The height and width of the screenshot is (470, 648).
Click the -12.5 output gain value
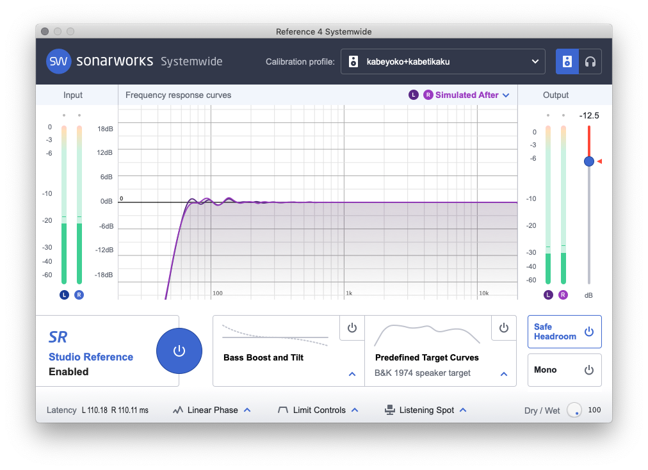(589, 116)
